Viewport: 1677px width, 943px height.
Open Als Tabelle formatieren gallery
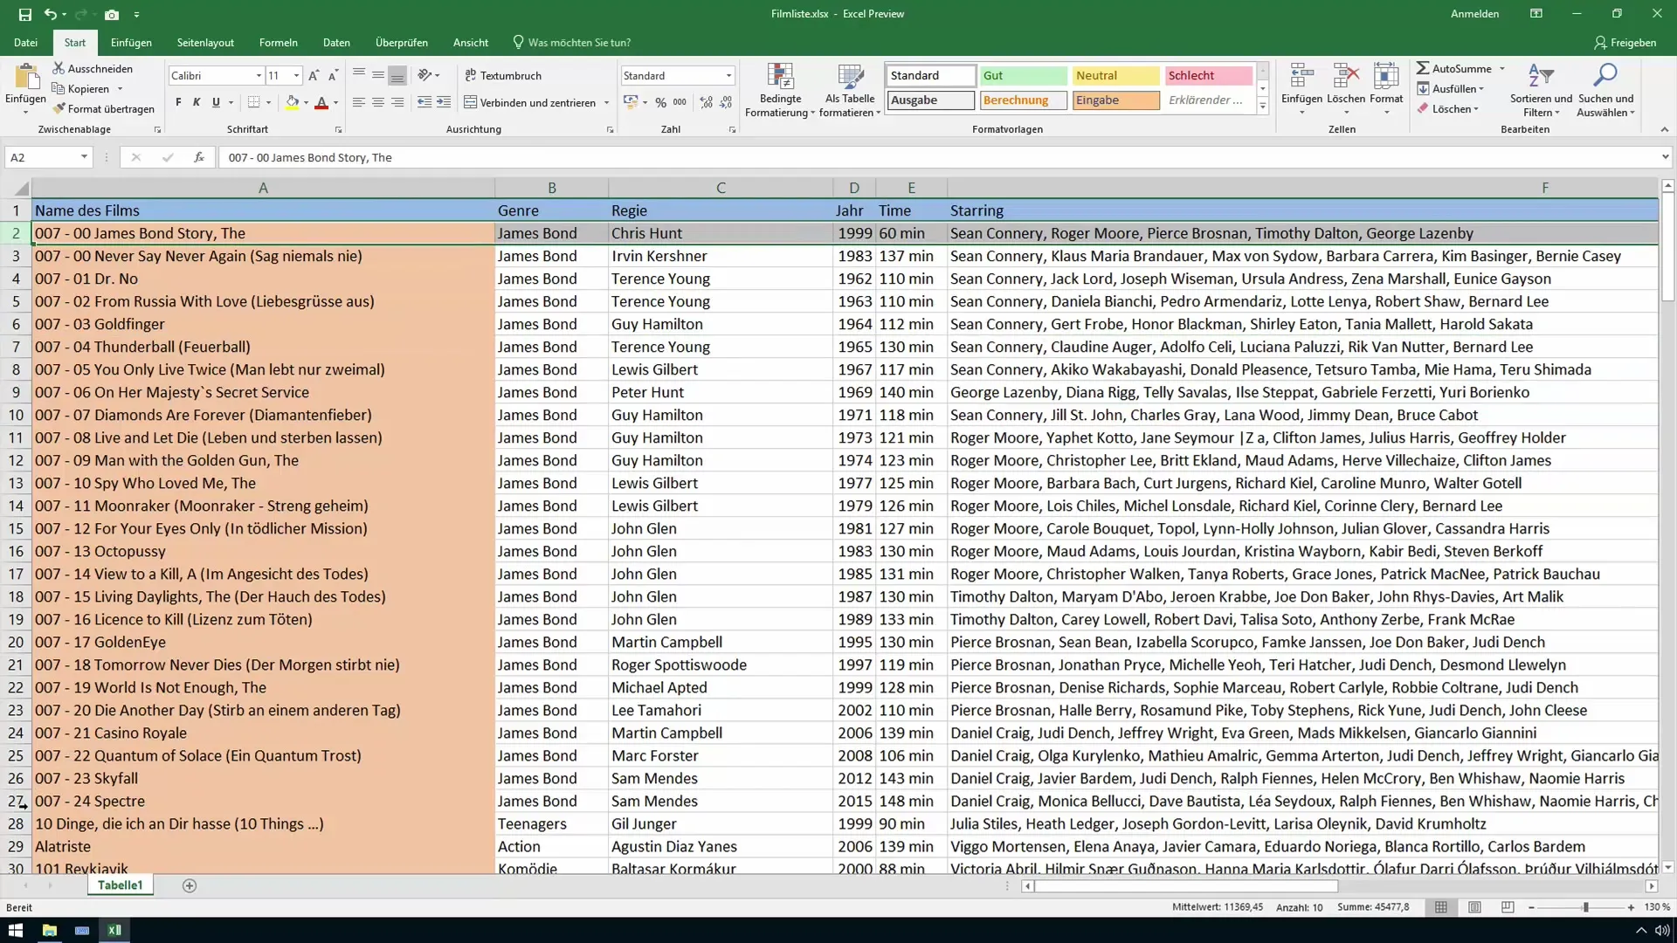[850, 90]
